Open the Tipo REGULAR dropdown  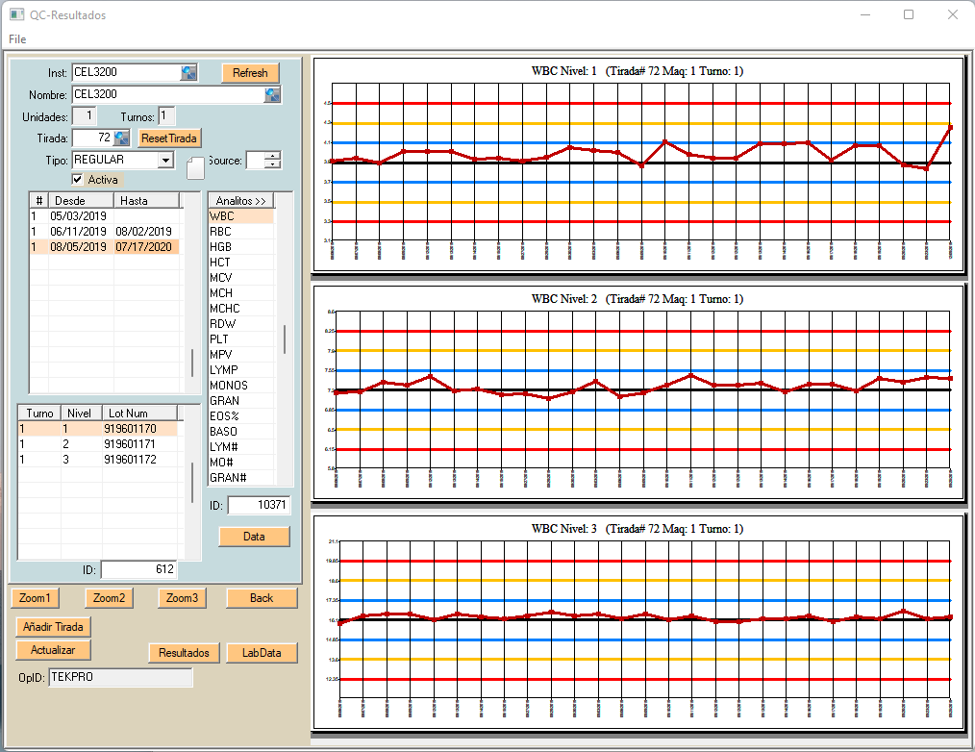[x=165, y=160]
